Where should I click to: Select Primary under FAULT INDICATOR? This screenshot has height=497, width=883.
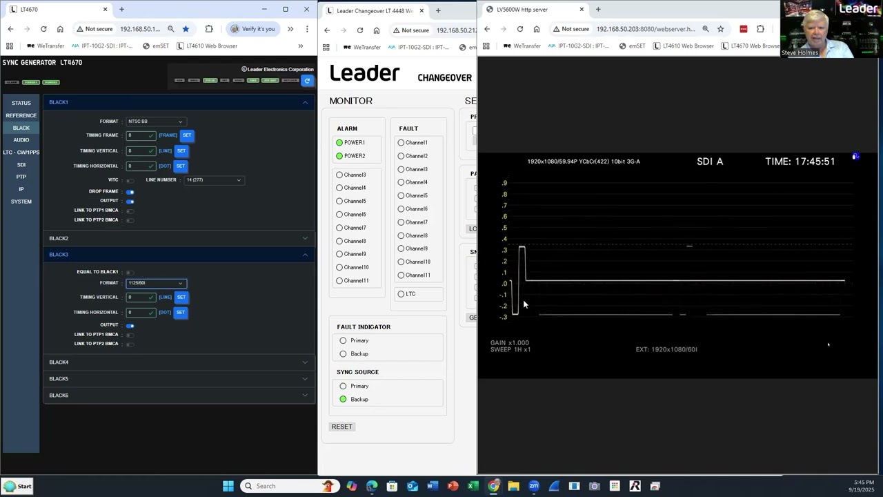click(x=343, y=340)
